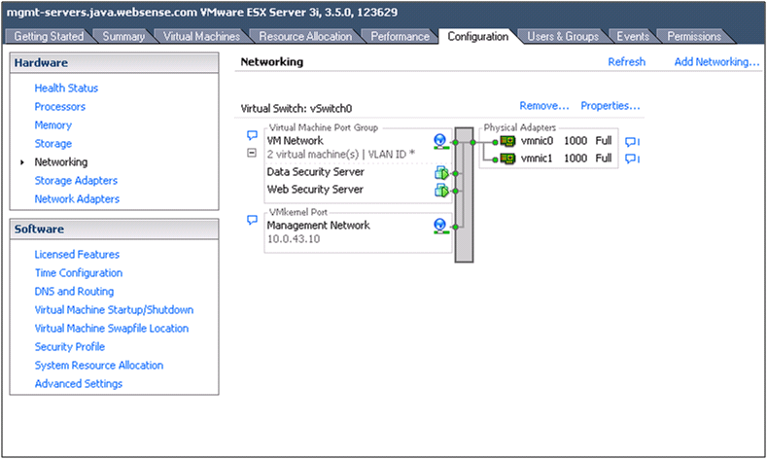This screenshot has height=459, width=767.
Task: Select the Data Security Server entry
Action: point(316,172)
